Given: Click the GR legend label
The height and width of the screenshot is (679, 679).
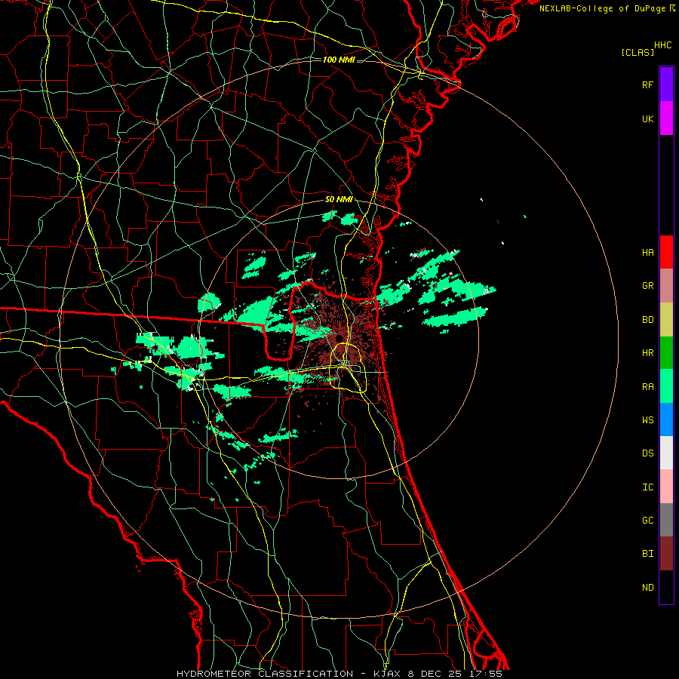Looking at the screenshot, I should tap(647, 286).
